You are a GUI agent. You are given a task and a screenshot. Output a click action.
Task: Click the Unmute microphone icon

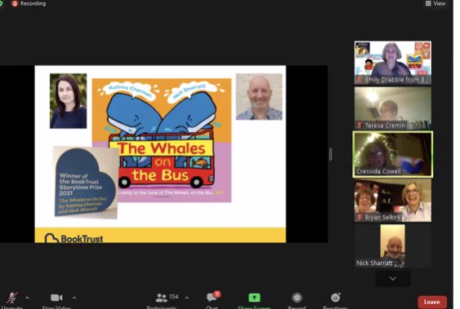click(x=12, y=298)
